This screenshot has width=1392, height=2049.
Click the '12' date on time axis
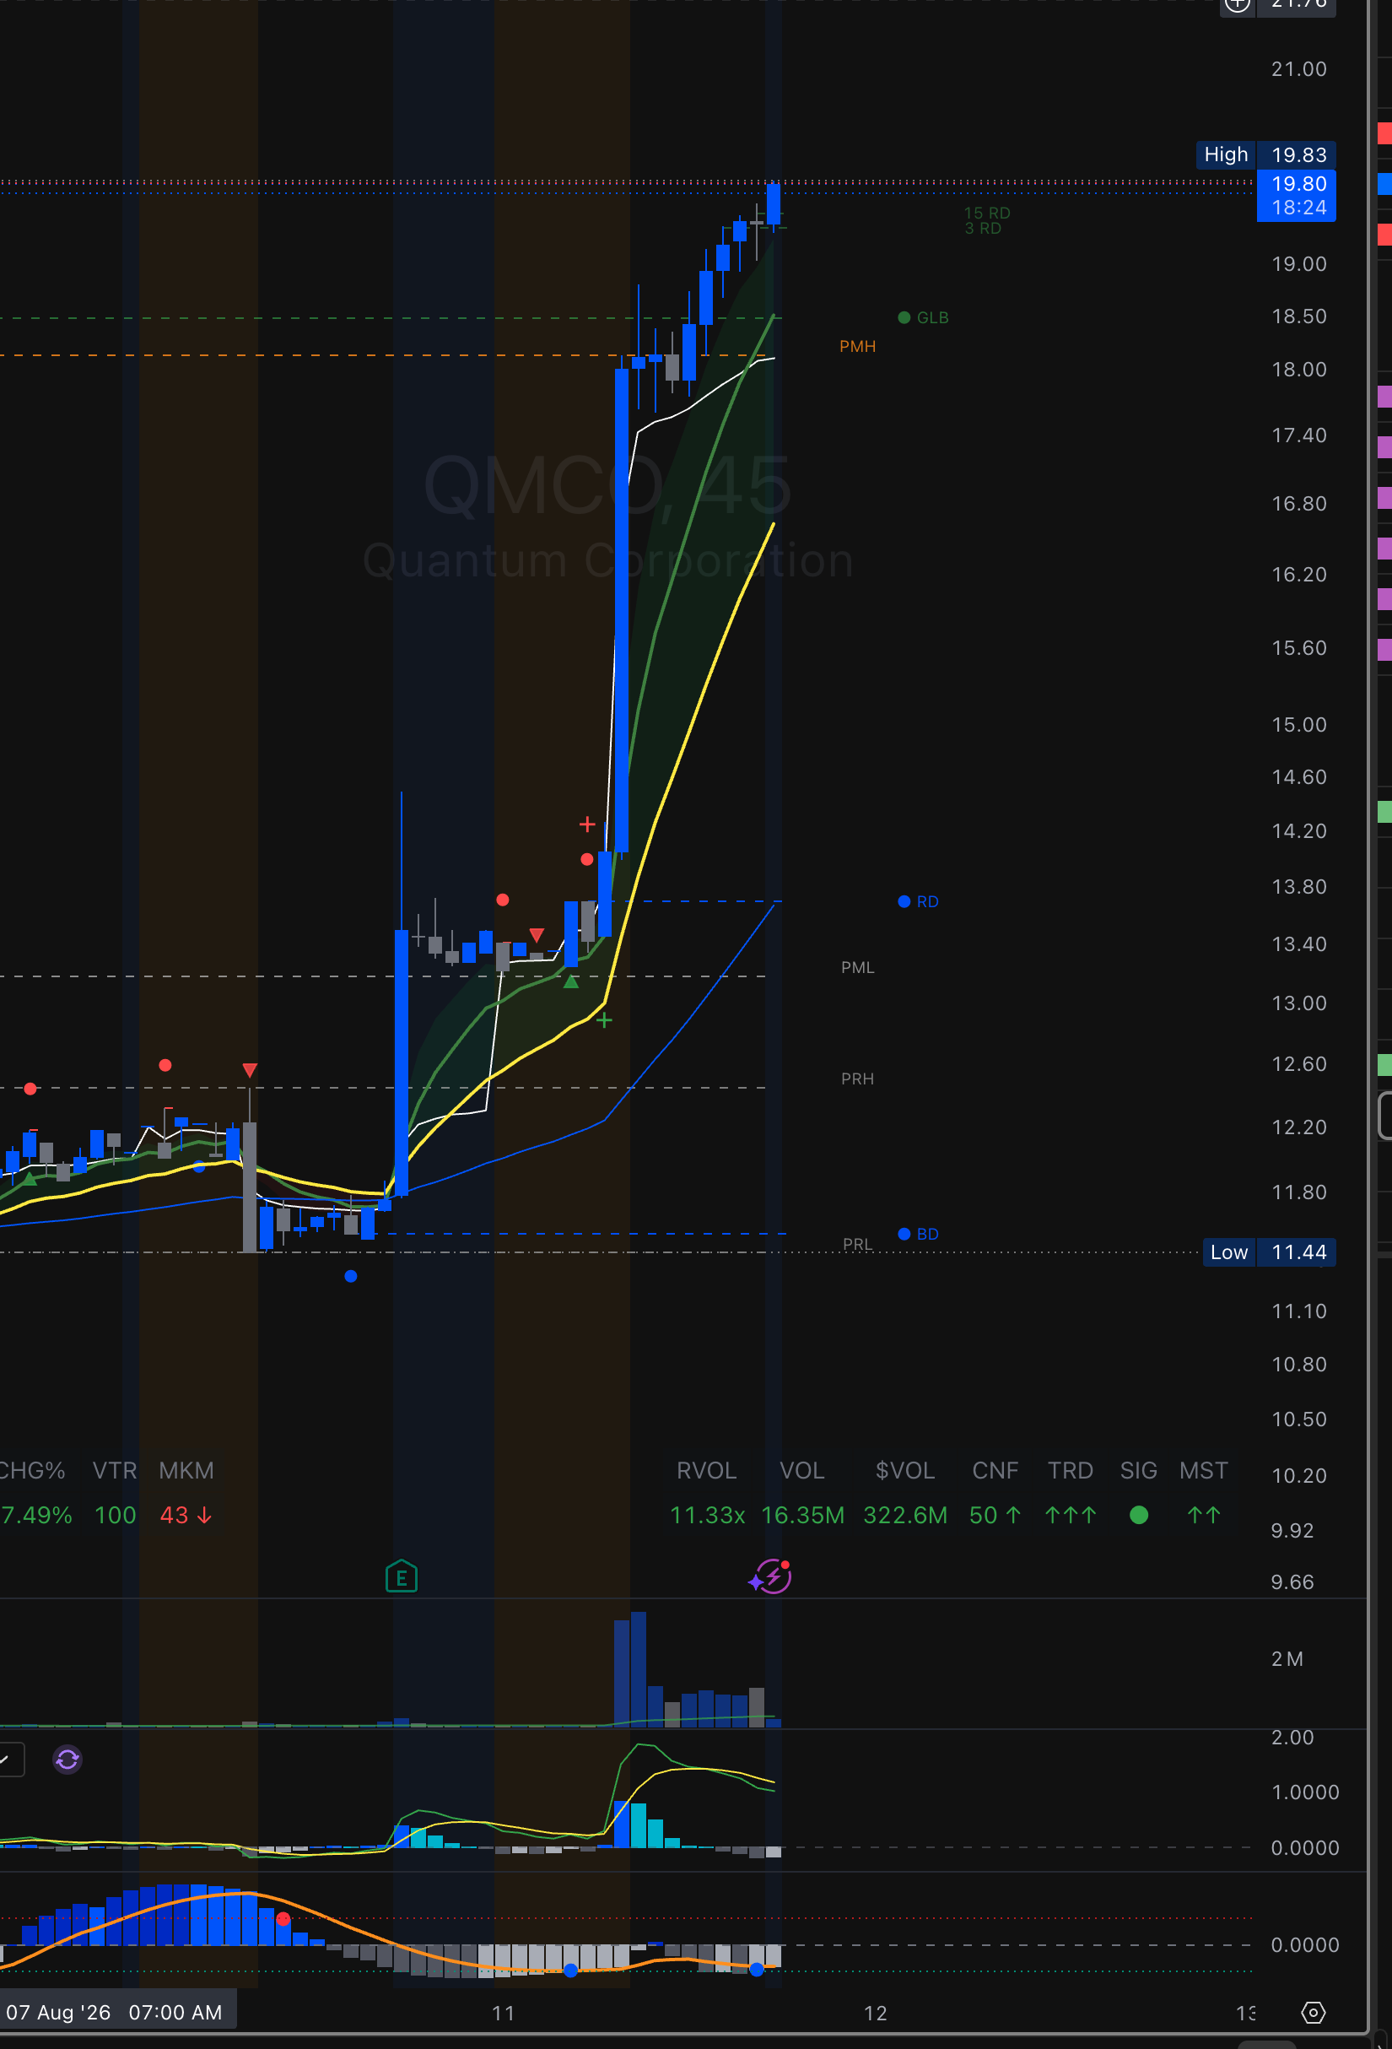coord(876,2014)
